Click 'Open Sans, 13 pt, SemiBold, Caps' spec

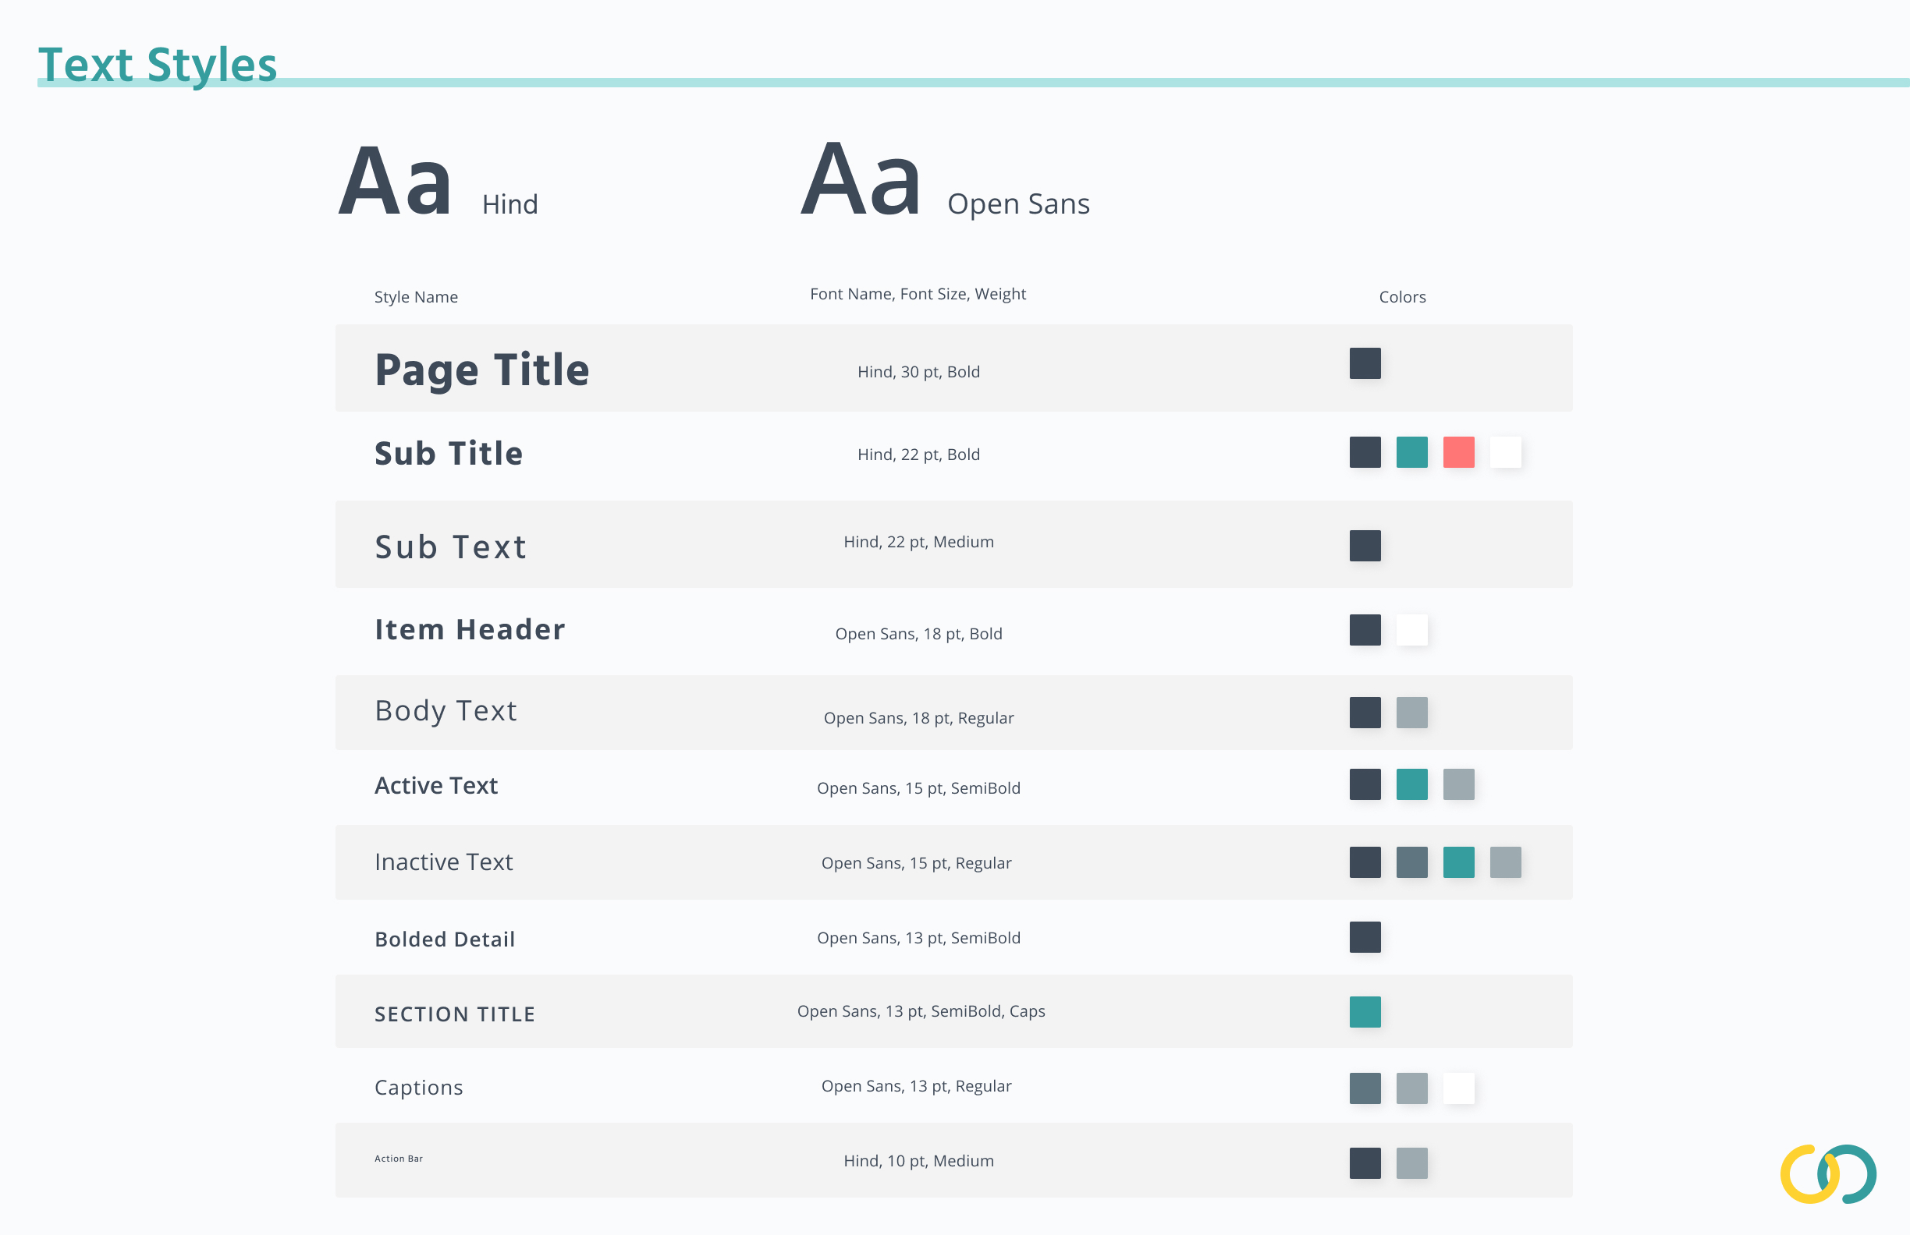click(921, 1012)
